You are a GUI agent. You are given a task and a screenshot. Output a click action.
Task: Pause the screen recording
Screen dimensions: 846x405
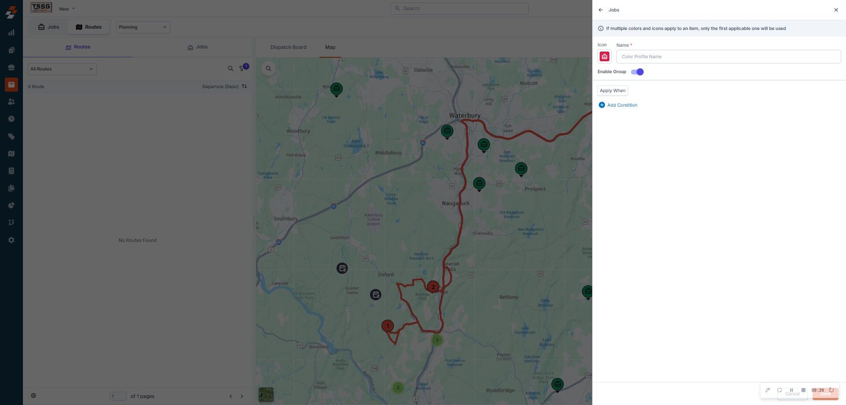[791, 390]
